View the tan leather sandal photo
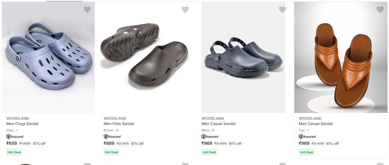 [341, 58]
